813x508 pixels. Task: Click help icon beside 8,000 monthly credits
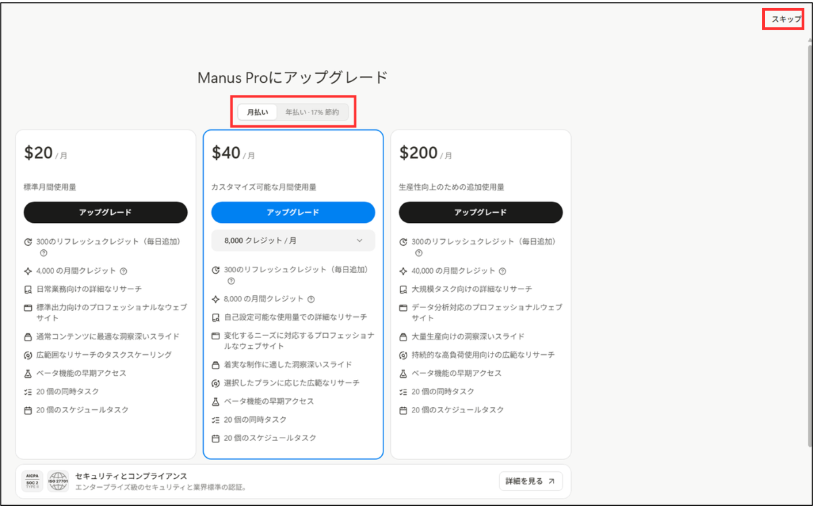[311, 299]
